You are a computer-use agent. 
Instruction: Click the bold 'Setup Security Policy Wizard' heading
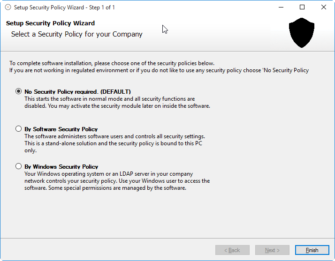coord(50,23)
